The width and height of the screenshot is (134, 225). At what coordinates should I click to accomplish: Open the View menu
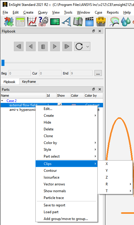[56, 12]
